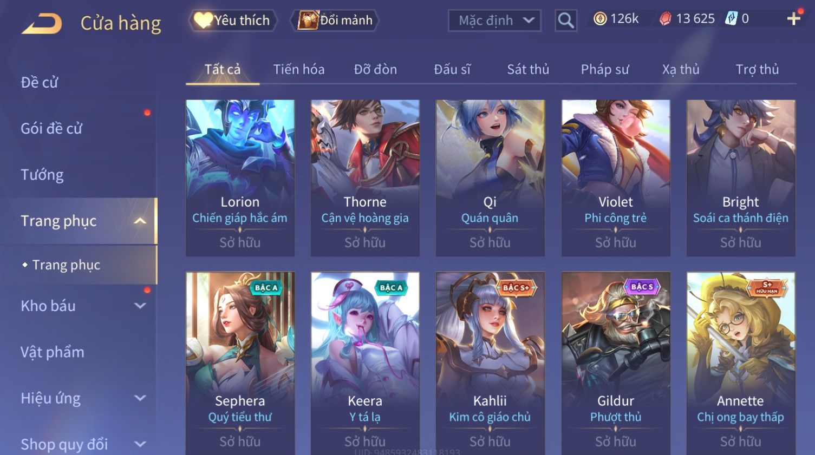815x455 pixels.
Task: Open Yêu thích favorites heart button
Action: click(233, 21)
